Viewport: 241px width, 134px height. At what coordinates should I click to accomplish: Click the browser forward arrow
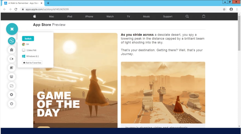tap(10, 9)
